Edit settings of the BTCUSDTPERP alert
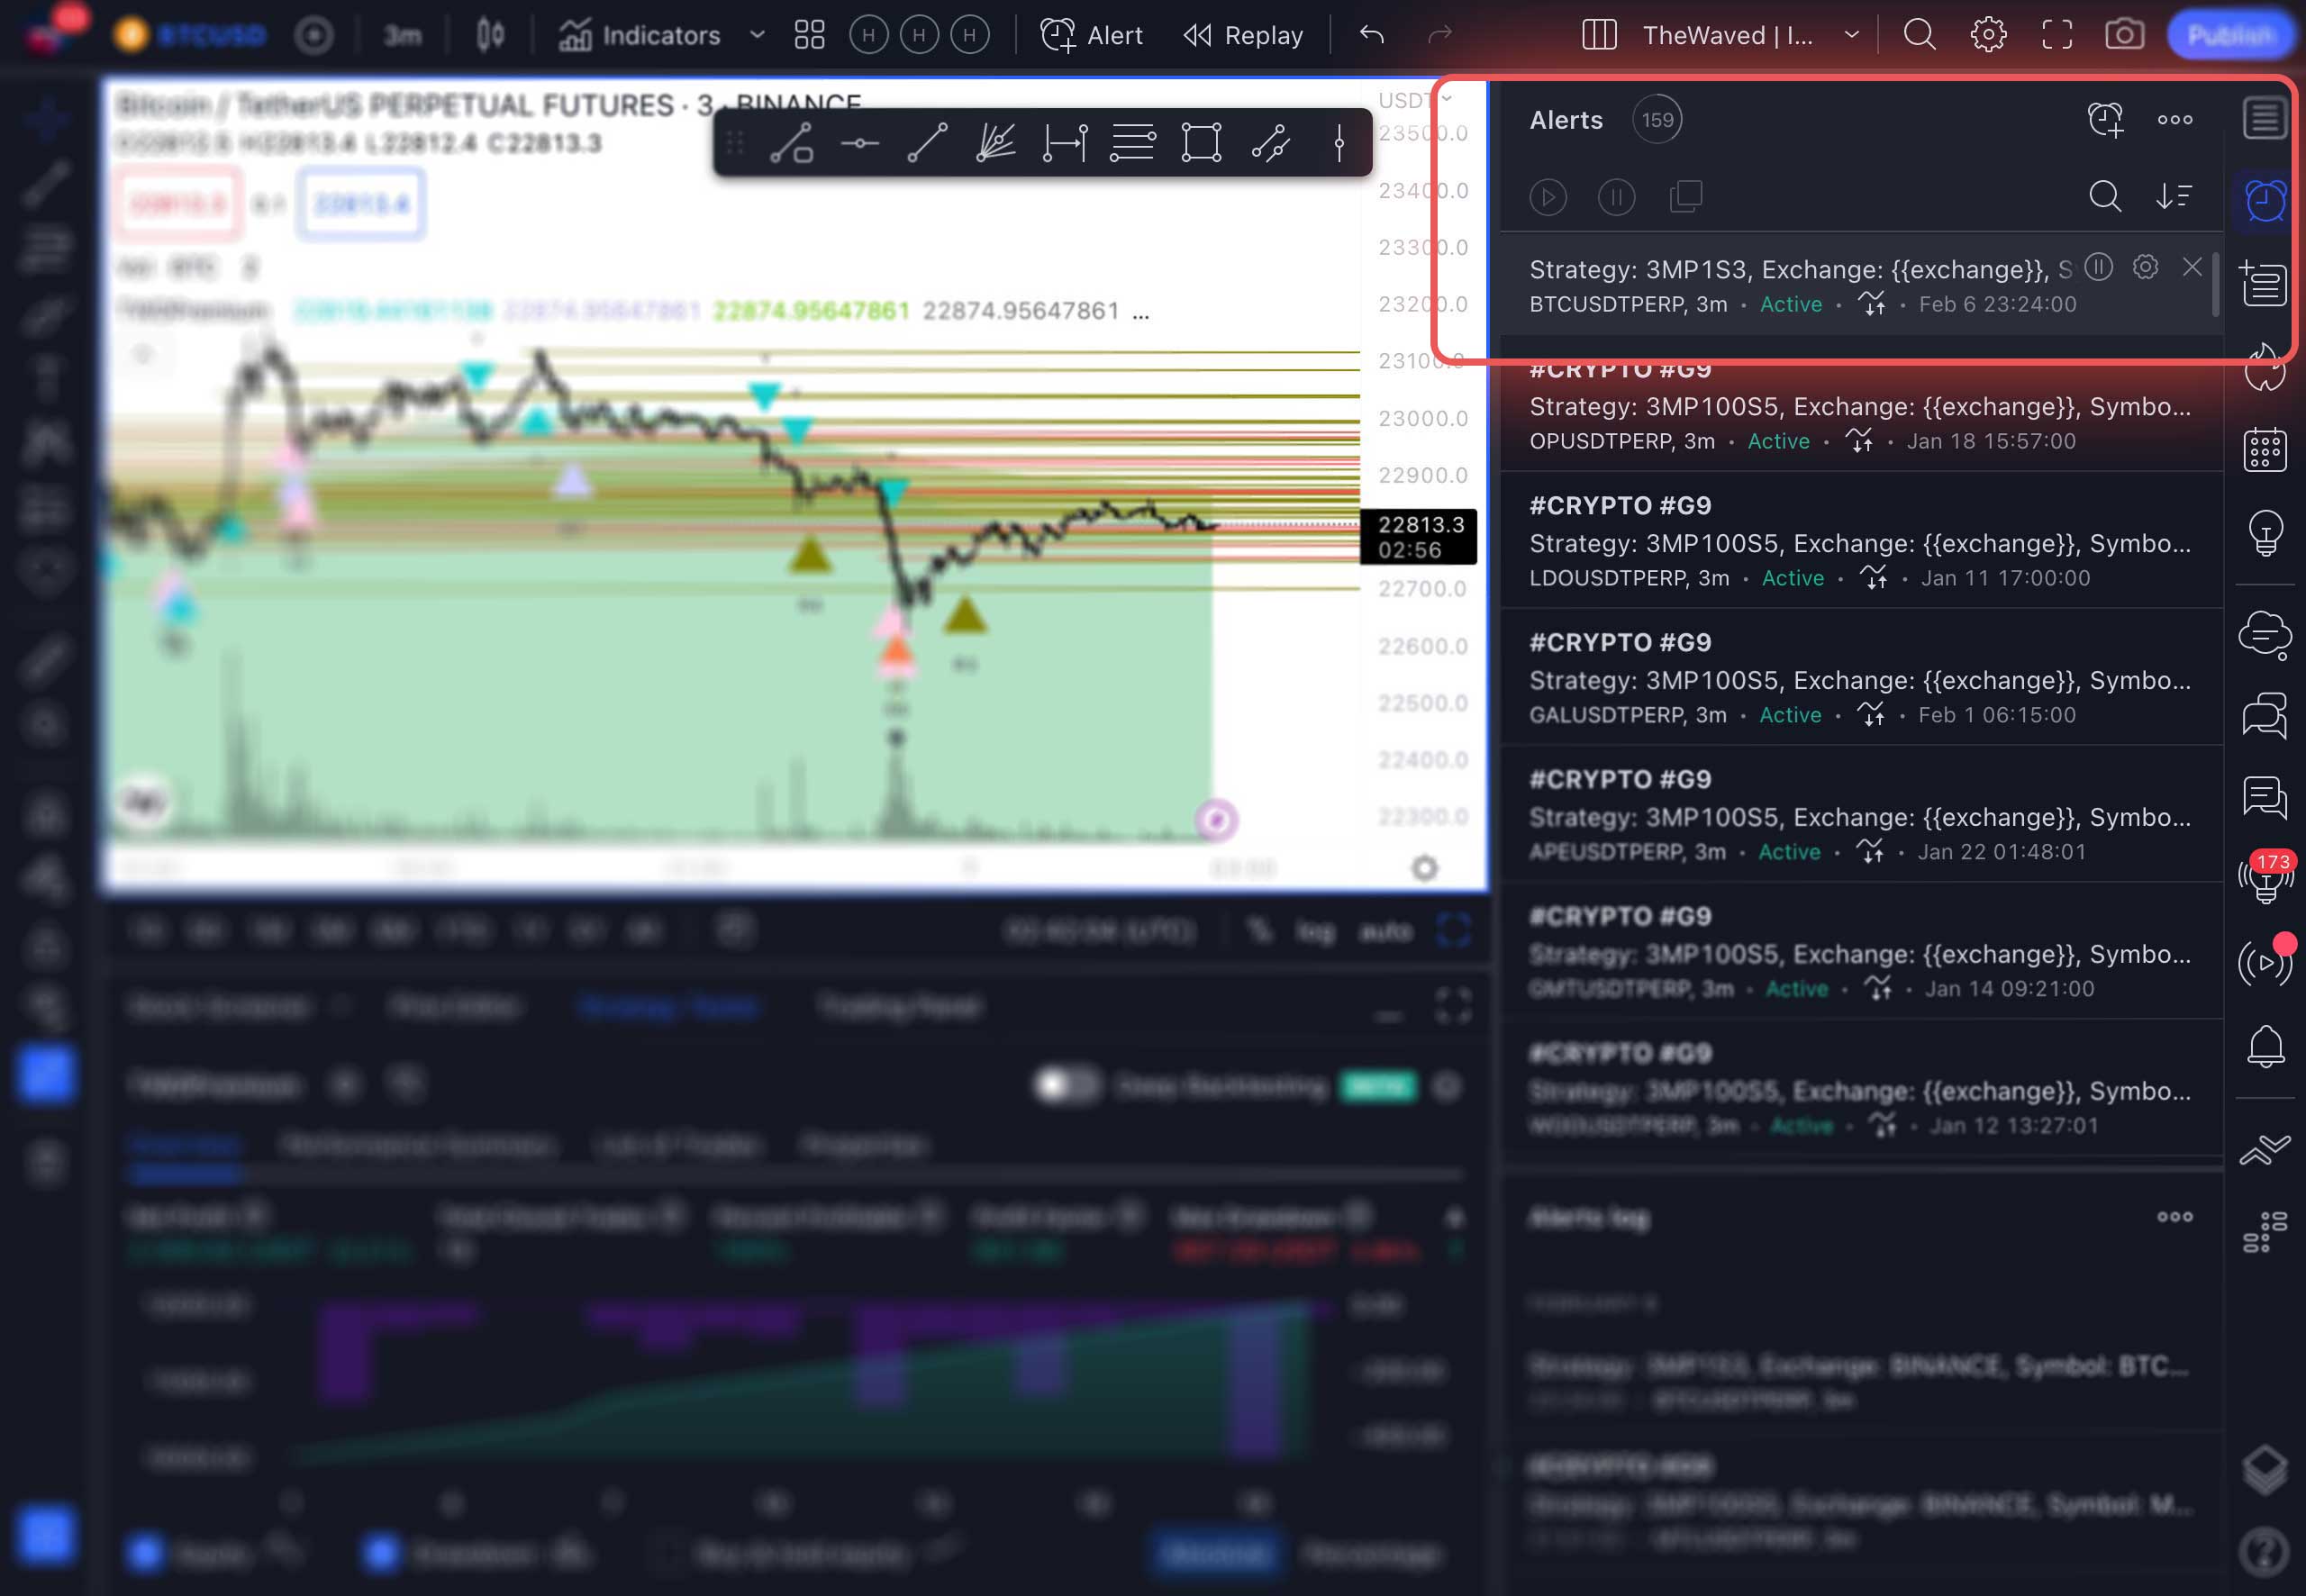Image resolution: width=2306 pixels, height=1596 pixels. 2145,267
